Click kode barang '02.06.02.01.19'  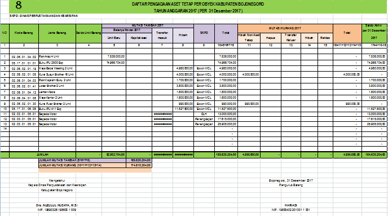24,68
